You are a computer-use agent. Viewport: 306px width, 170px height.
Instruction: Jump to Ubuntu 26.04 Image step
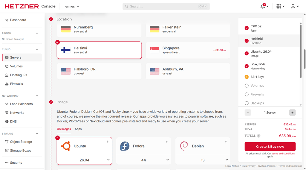pos(269,54)
